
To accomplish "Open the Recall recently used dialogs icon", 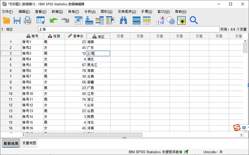I will (x=40, y=21).
